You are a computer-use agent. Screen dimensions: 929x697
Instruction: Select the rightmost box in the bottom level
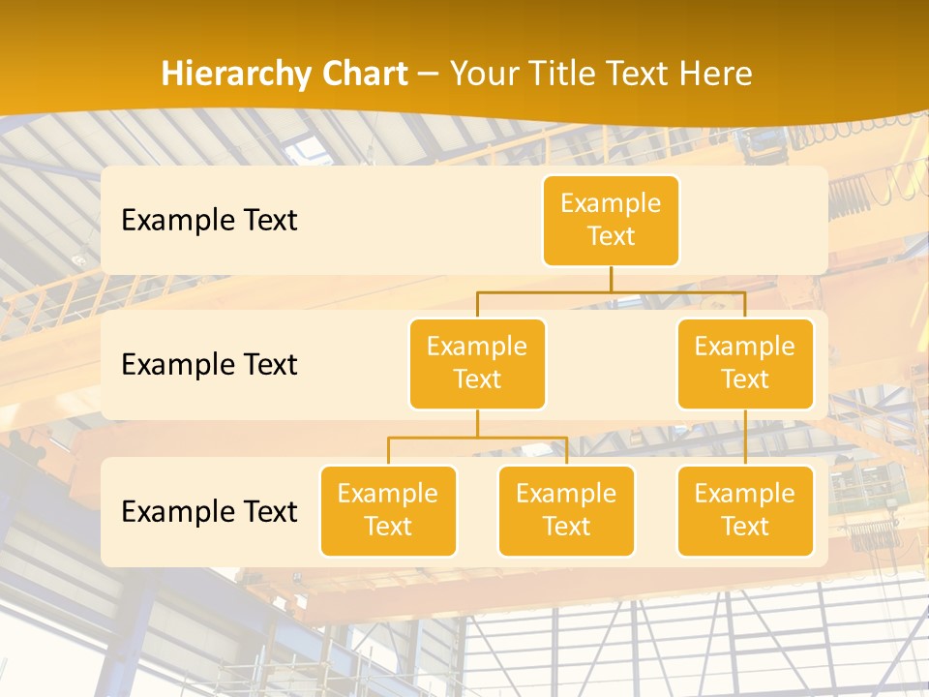[x=745, y=510]
